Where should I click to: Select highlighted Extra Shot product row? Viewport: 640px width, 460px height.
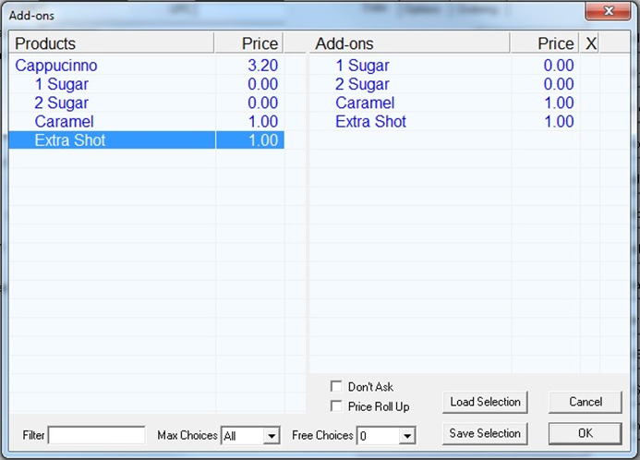click(x=70, y=140)
